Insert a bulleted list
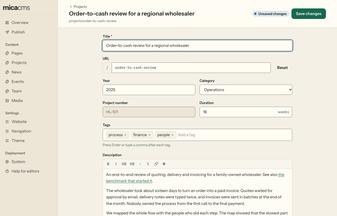 click(x=140, y=164)
